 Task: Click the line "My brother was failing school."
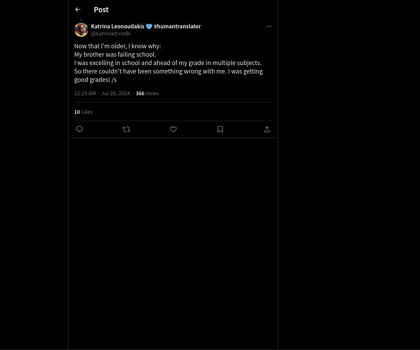tap(115, 55)
